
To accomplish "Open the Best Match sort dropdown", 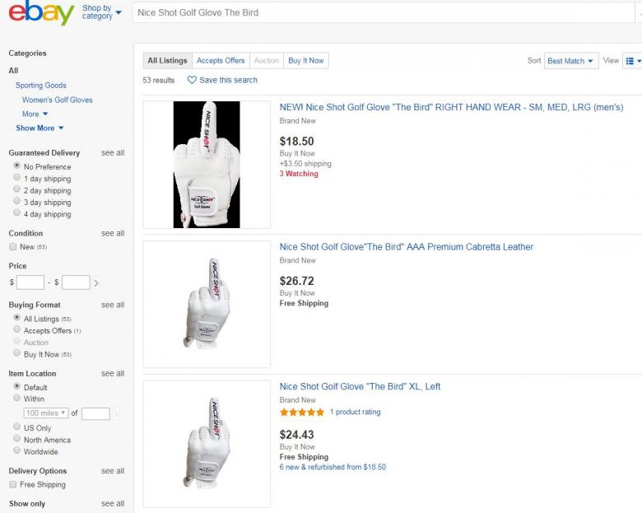I will 571,61.
